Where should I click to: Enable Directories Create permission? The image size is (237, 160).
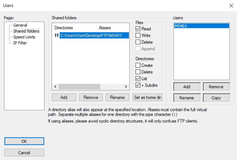point(138,65)
